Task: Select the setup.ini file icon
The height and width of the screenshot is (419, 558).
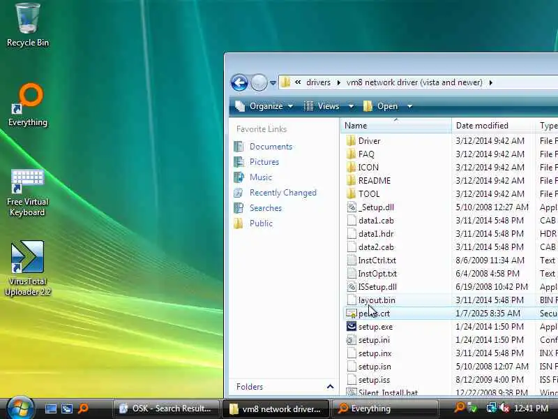Action: 352,340
